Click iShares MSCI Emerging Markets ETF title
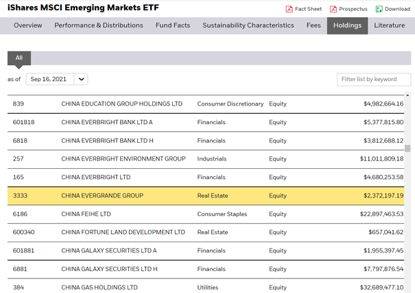The width and height of the screenshot is (415, 293). click(83, 8)
